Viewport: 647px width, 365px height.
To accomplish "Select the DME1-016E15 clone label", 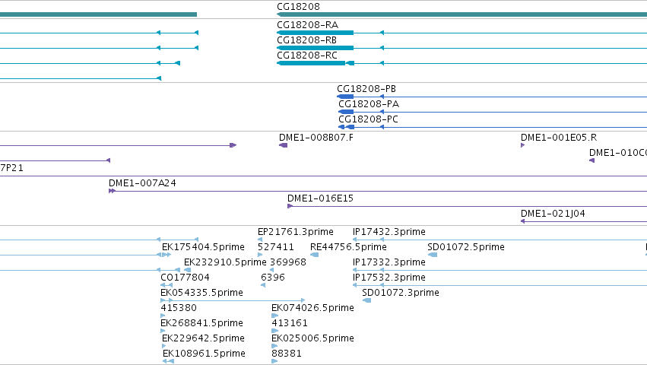I will 321,198.
